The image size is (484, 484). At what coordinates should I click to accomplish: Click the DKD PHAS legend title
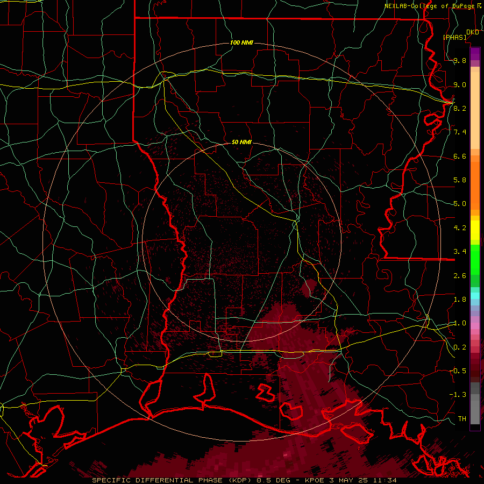click(x=460, y=34)
